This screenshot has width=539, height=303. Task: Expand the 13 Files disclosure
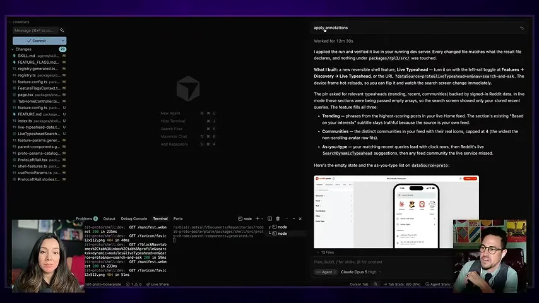coord(325,252)
